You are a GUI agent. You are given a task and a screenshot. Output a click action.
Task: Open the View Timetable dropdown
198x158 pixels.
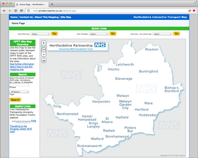pyautogui.click(x=99, y=34)
